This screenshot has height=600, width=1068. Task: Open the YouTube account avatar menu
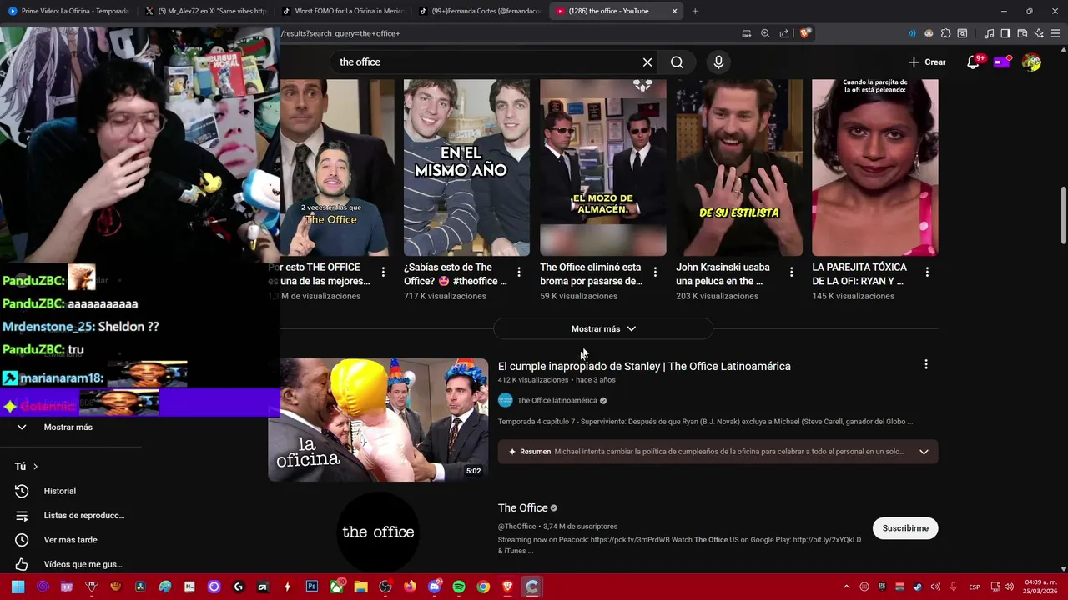[1031, 62]
